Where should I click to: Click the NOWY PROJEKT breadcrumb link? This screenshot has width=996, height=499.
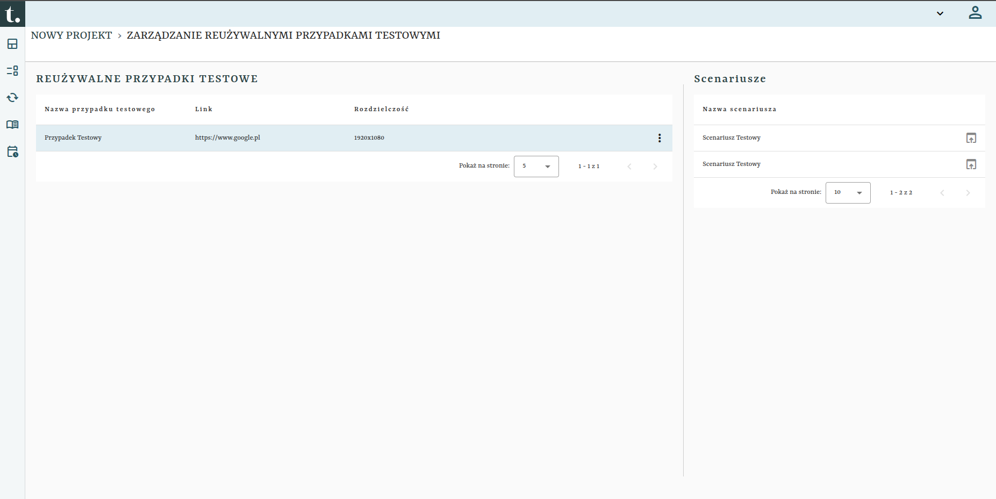[71, 35]
